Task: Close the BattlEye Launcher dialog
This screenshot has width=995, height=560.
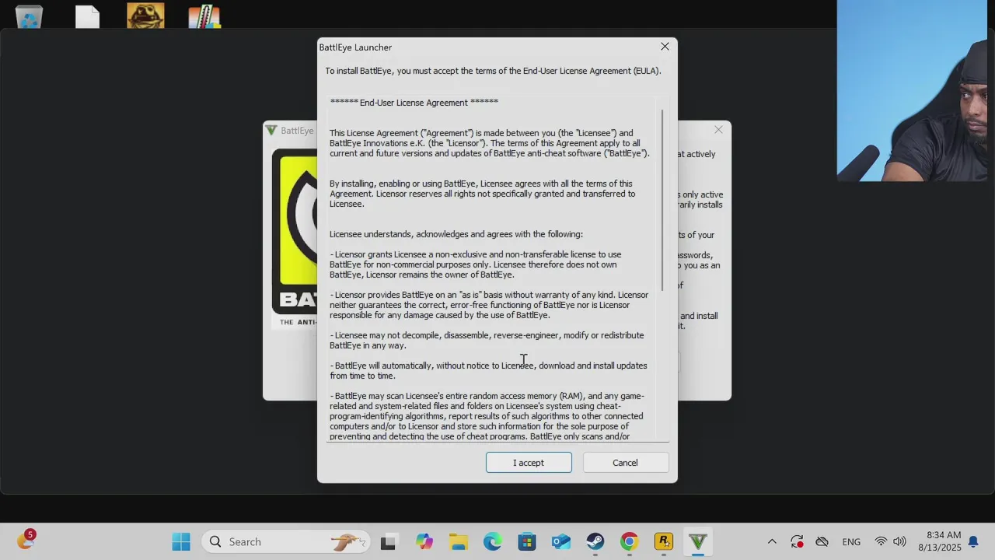Action: tap(665, 47)
